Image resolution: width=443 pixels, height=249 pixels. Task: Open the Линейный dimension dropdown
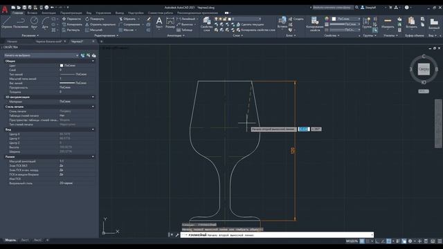click(197, 19)
